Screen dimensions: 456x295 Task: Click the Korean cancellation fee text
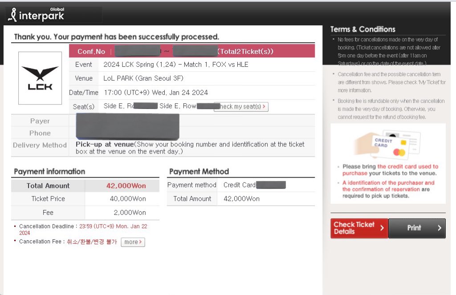(92, 242)
